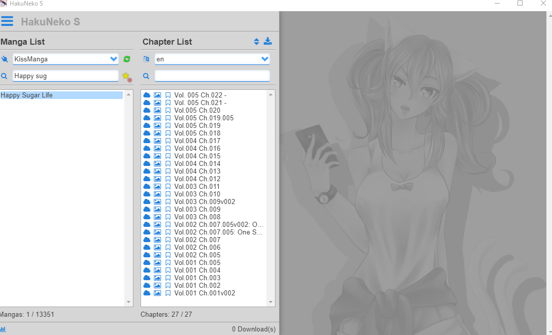Preview Vol.004 Ch.017 with image icon
The width and height of the screenshot is (552, 335).
pyautogui.click(x=157, y=141)
